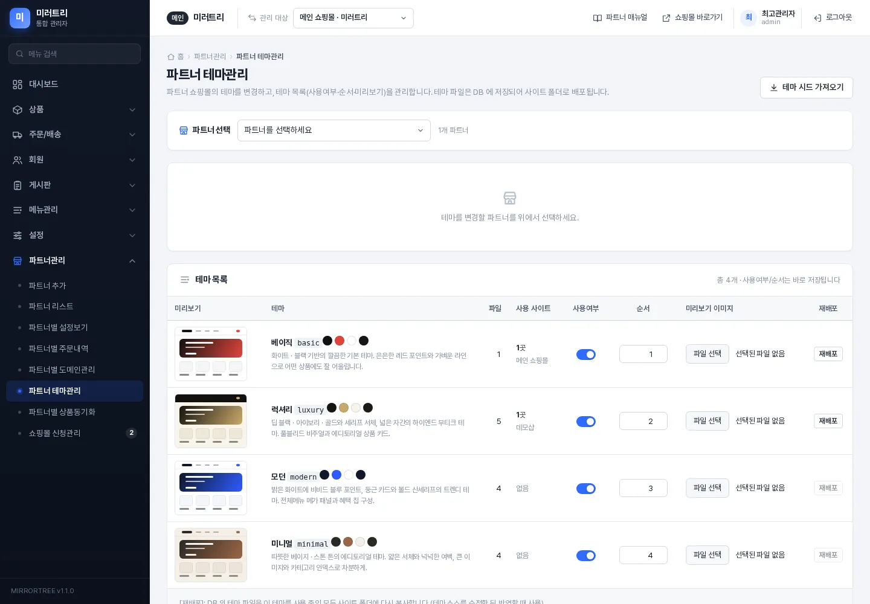
Task: Click the 최고관리자 avatar badge
Action: (x=749, y=18)
